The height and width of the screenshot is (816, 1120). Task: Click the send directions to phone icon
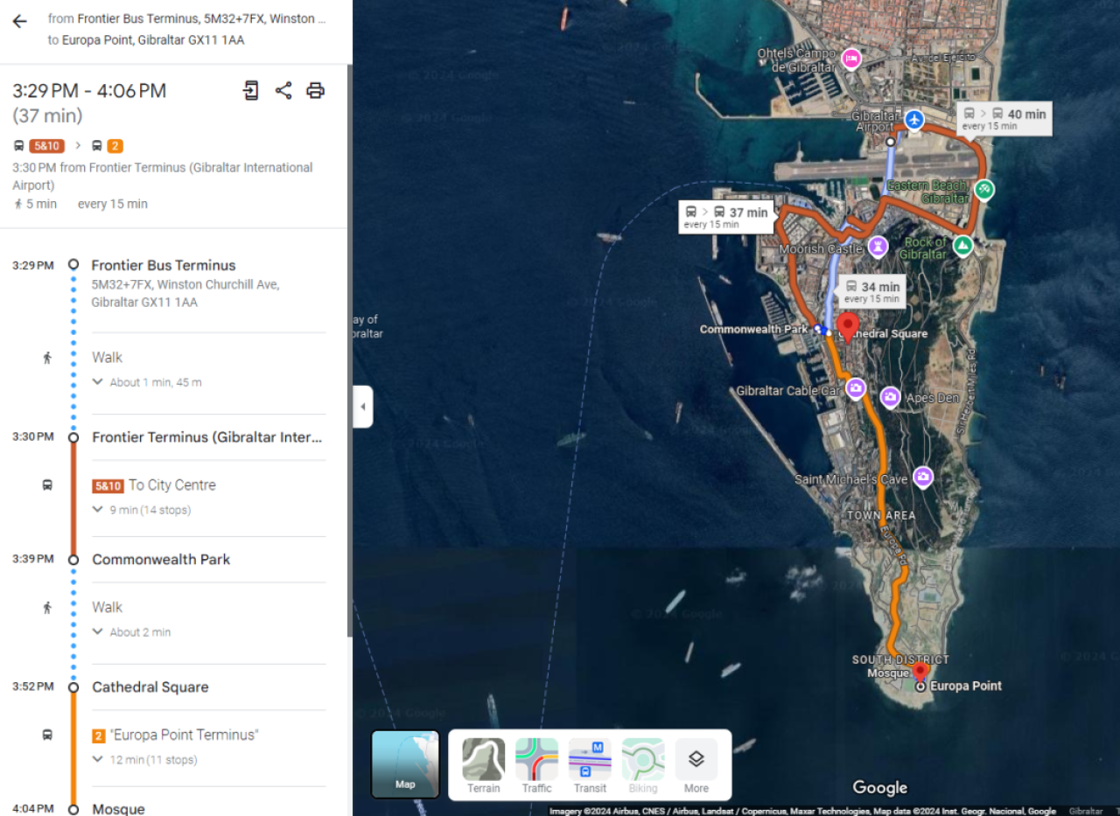[251, 90]
